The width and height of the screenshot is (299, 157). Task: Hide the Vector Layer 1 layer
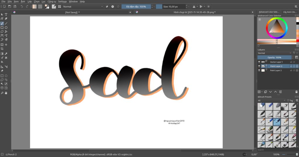[259, 62]
